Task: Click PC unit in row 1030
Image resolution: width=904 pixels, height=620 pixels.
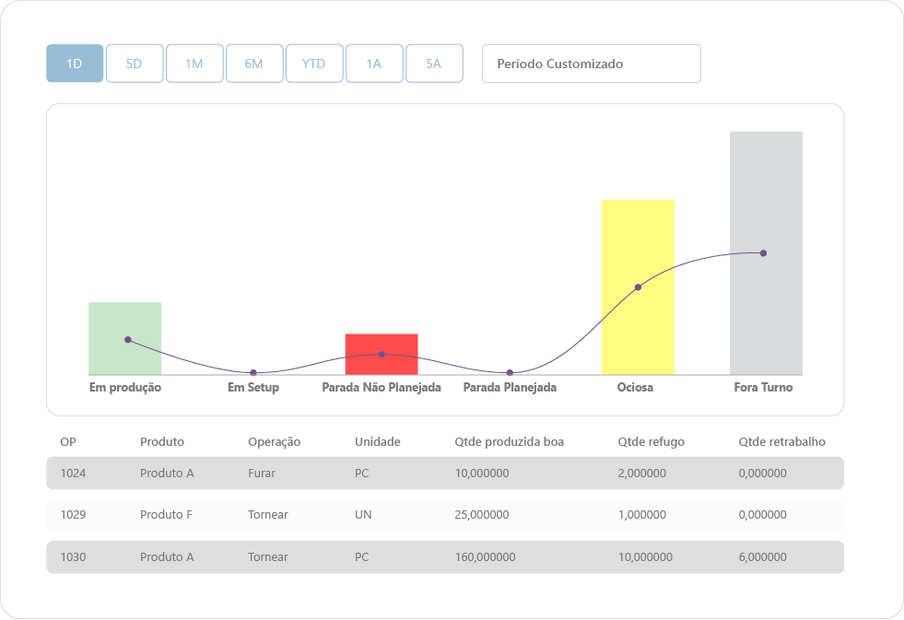Action: (x=361, y=557)
